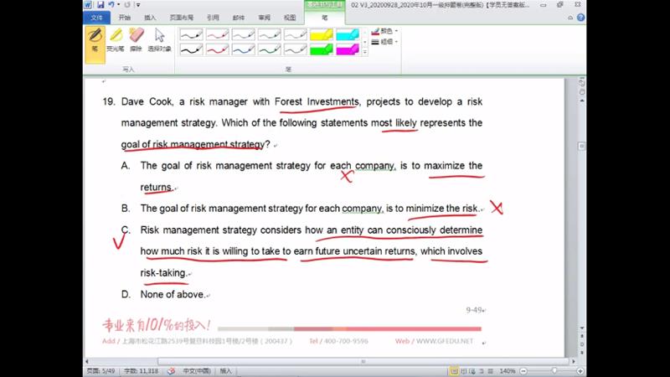Select the 笔 (Pen) tool
This screenshot has width=670, height=377.
(x=95, y=39)
